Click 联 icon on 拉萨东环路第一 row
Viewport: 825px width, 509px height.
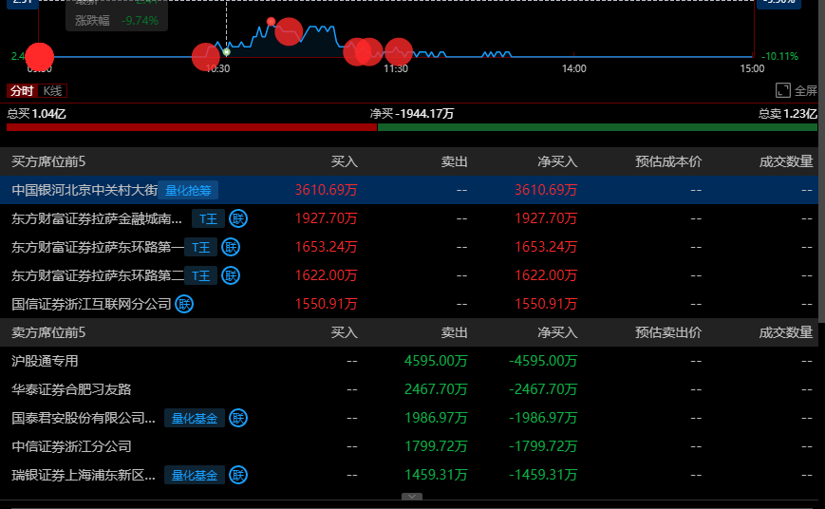[231, 247]
